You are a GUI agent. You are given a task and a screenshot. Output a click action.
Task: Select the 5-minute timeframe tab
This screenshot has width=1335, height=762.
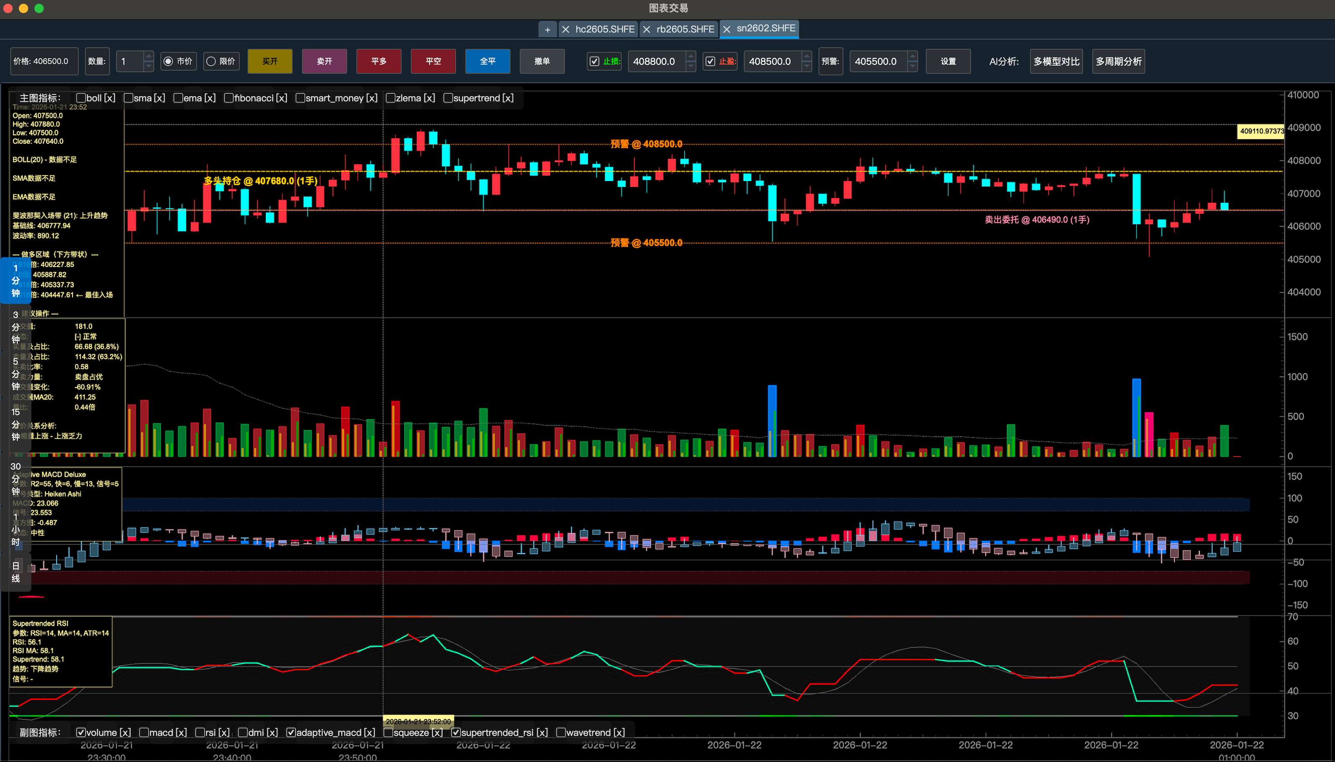[x=16, y=374]
